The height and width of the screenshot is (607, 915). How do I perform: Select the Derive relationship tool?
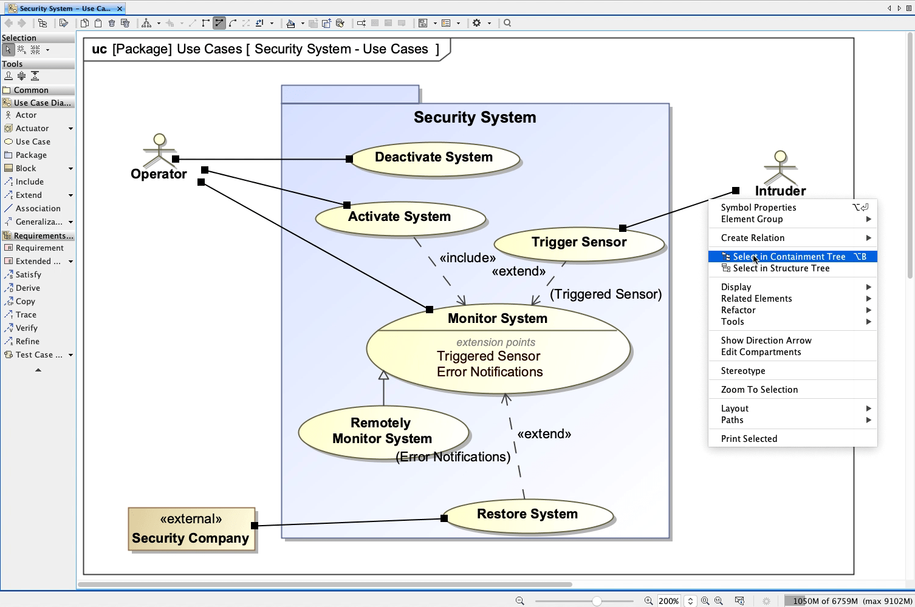tap(27, 288)
